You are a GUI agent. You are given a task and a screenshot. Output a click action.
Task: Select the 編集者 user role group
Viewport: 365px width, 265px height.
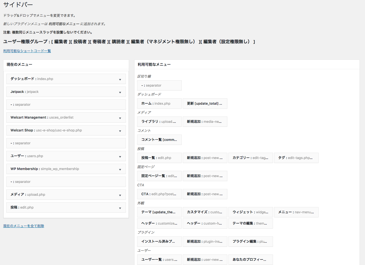(61, 42)
